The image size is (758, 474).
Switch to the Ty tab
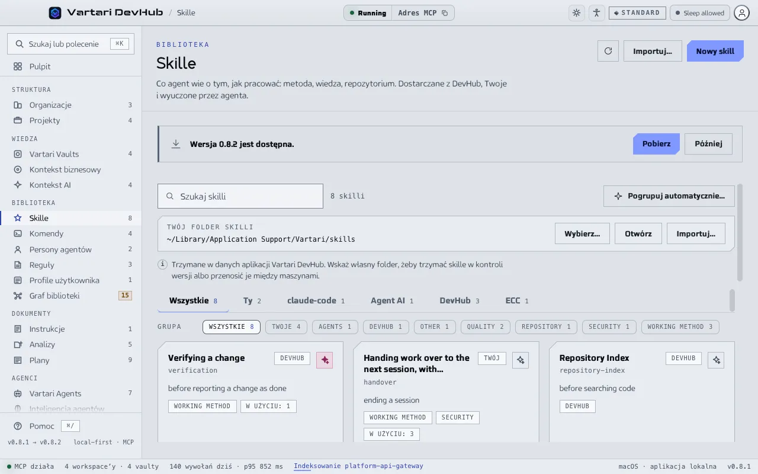(x=252, y=301)
